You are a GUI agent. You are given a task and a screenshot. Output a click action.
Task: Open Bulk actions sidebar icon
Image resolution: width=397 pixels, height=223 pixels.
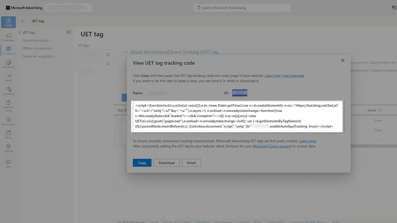[9, 121]
